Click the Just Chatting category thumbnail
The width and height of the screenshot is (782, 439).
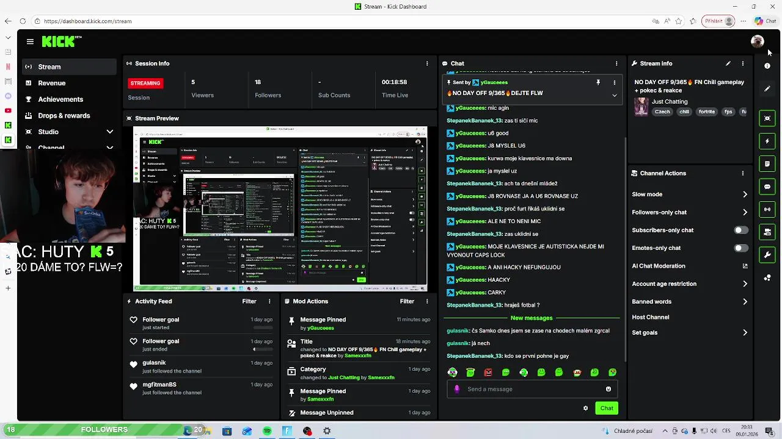tap(641, 107)
